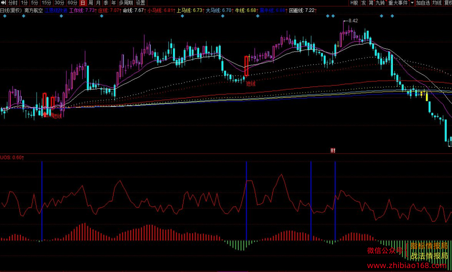Select the 1分 period tab
Viewport: 452px width, 272px height.
[24, 2]
